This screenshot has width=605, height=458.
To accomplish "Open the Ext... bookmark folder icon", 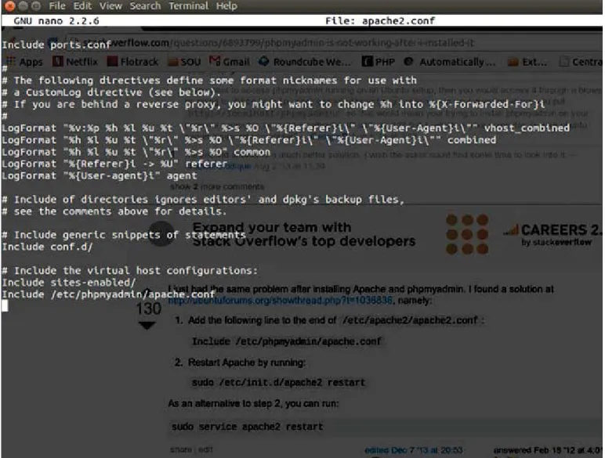I will click(513, 62).
